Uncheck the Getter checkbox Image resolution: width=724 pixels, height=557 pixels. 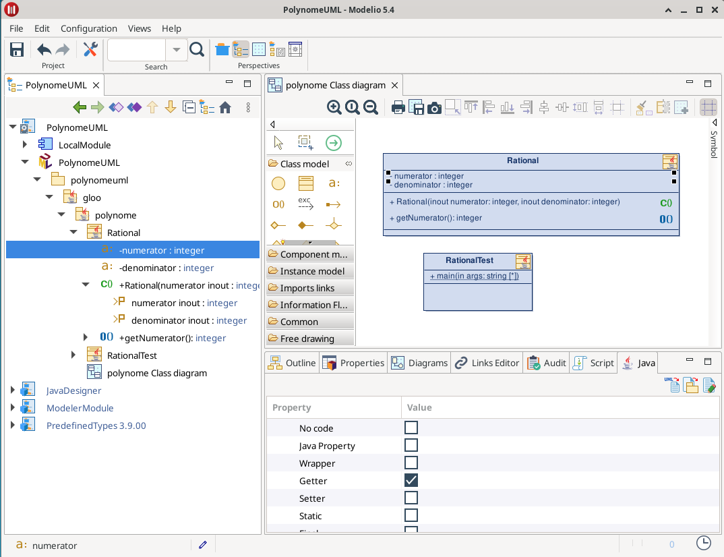click(411, 480)
